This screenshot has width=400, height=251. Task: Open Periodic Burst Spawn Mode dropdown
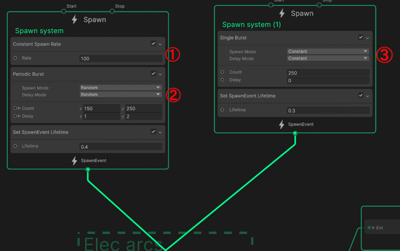coord(121,87)
